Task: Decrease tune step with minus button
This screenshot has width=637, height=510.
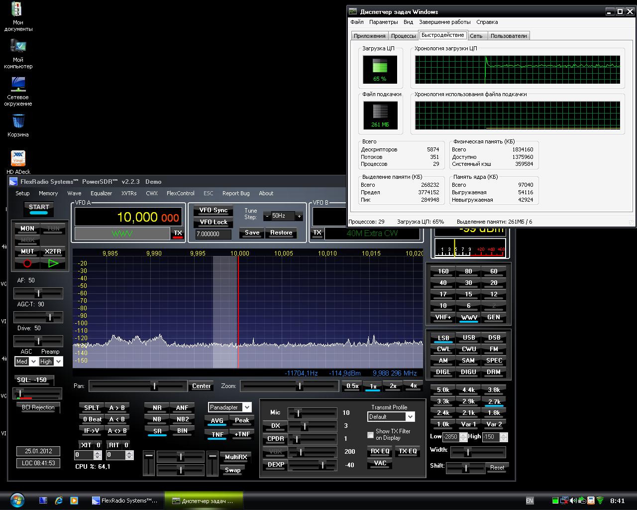Action: point(267,216)
